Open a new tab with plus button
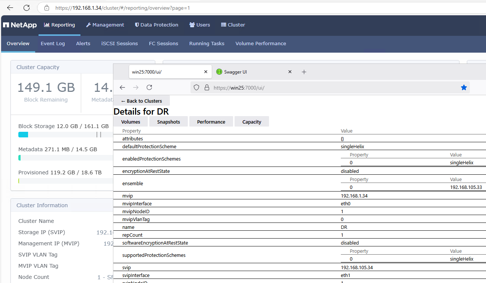 304,72
